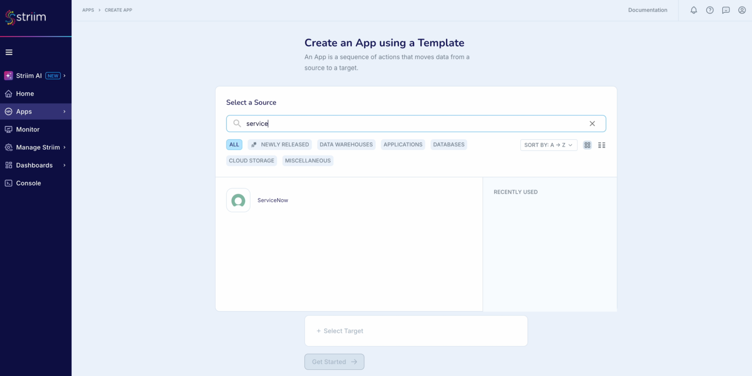Click the Striim logo

pyautogui.click(x=26, y=17)
